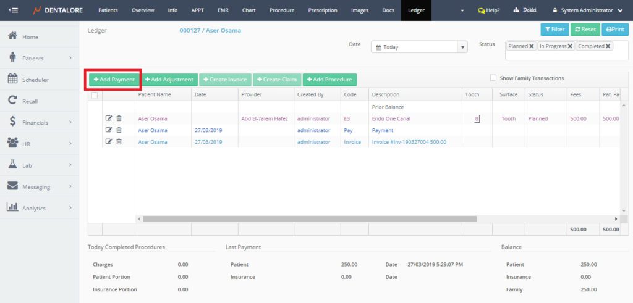
Task: Click the hamburger menu collapse icon
Action: click(14, 10)
